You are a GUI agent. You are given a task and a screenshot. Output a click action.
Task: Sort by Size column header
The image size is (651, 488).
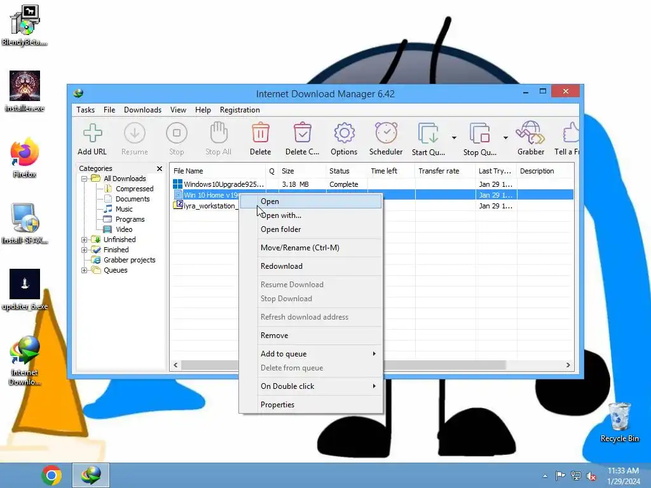click(x=302, y=171)
